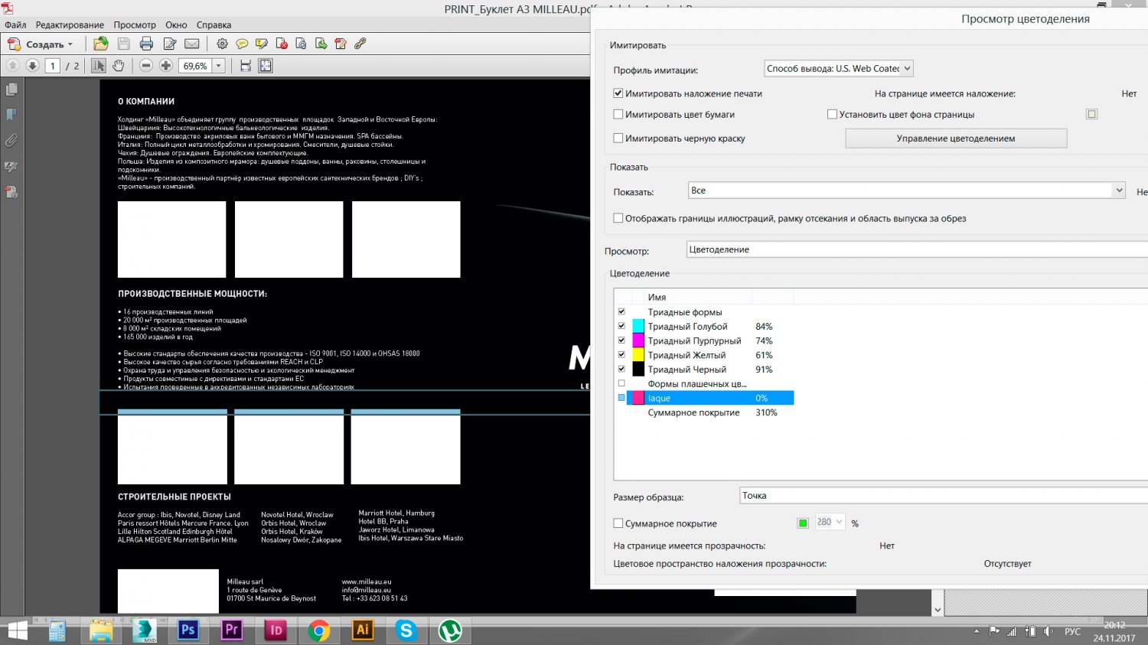This screenshot has height=645, width=1148.
Task: Open the 'Просмотр' Цветоделение dropdown
Action: pos(917,249)
